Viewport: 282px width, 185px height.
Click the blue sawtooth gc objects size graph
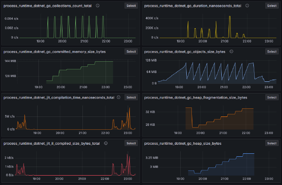tap(214, 73)
